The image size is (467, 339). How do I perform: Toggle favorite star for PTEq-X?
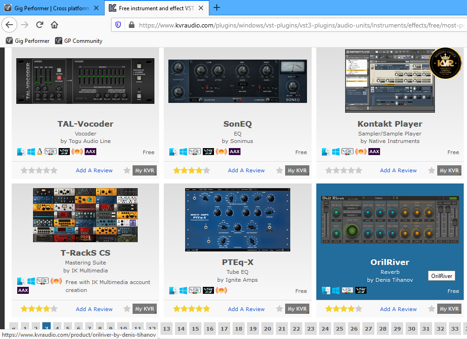pos(280,309)
